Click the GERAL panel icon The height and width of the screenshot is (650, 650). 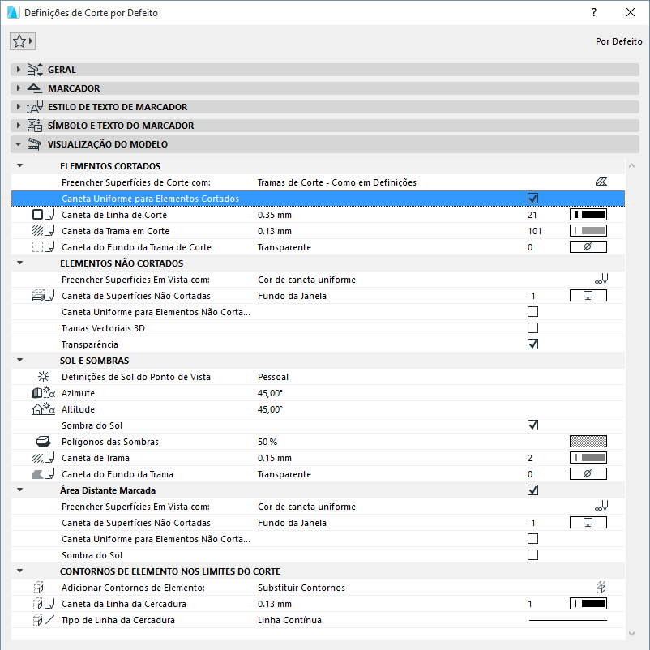click(x=35, y=70)
